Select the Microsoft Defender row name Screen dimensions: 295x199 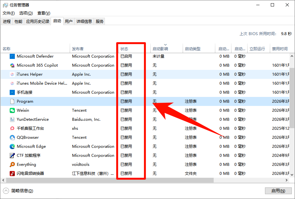[x=35, y=56]
